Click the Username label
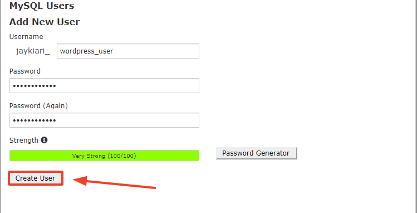This screenshot has height=213, width=417. (x=26, y=36)
